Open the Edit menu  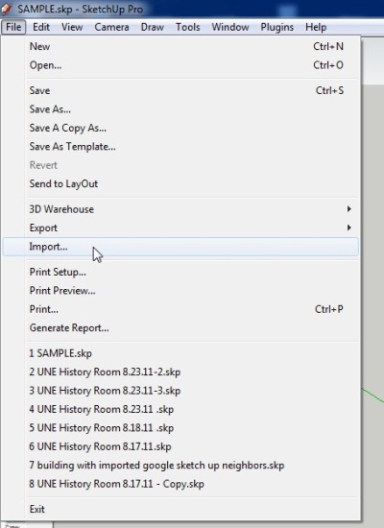41,27
